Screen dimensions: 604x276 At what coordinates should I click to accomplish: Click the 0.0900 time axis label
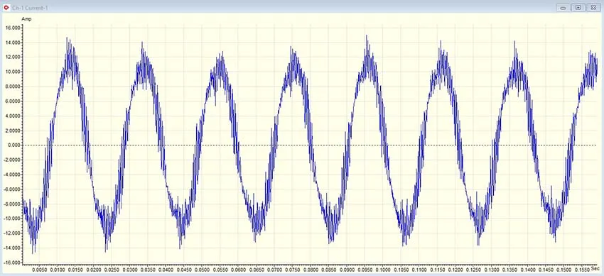coord(347,270)
